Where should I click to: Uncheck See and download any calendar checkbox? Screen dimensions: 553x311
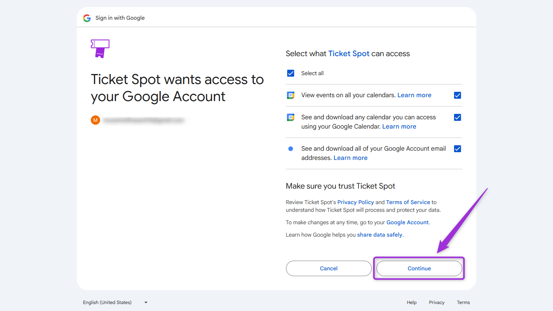[x=458, y=117]
